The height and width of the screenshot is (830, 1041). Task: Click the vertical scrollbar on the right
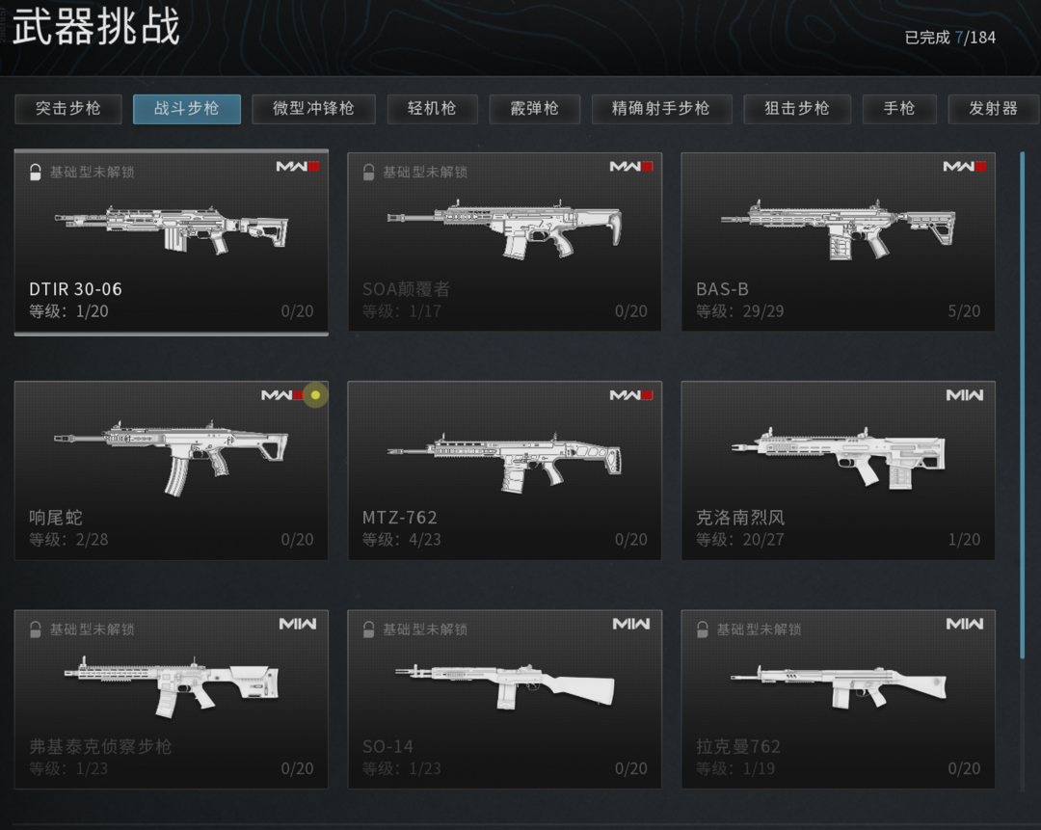pyautogui.click(x=1023, y=405)
